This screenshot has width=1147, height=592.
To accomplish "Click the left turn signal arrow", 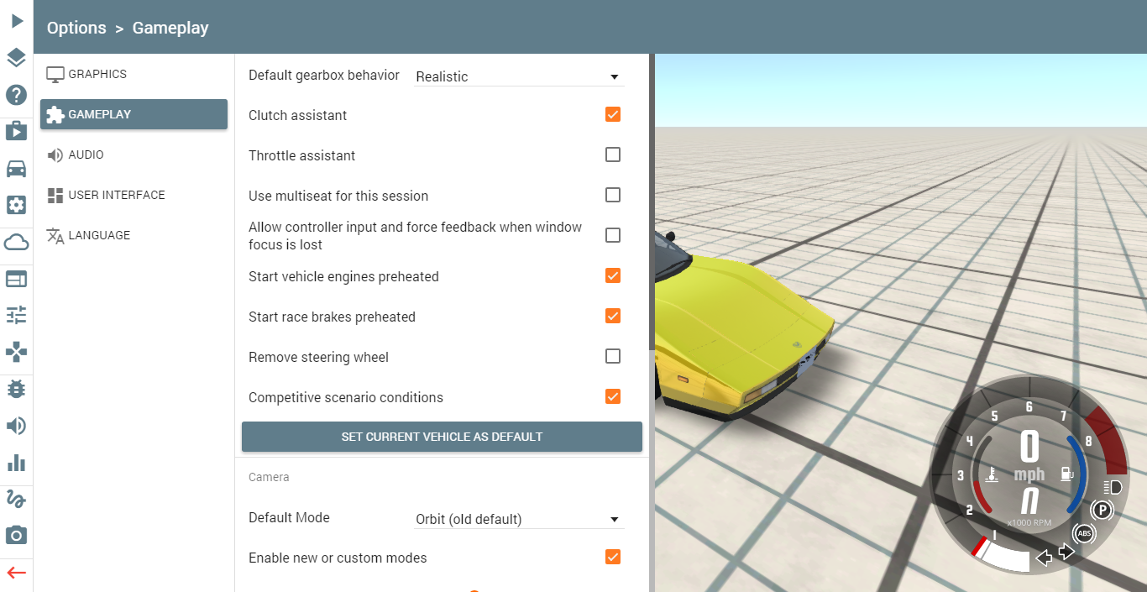I will [1044, 558].
